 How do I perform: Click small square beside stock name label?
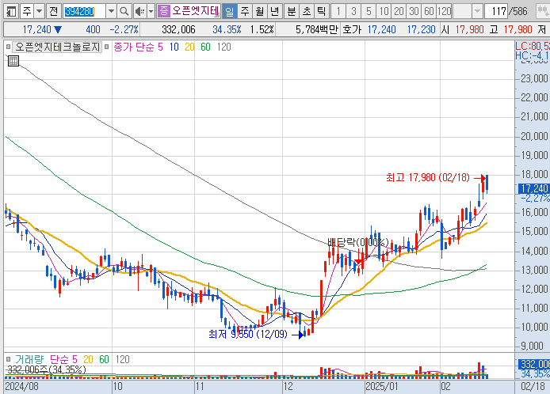pos(8,47)
